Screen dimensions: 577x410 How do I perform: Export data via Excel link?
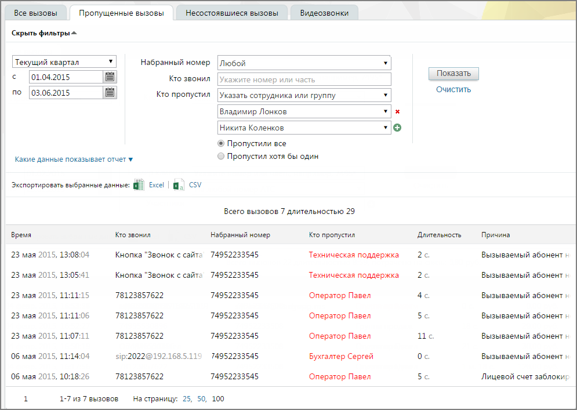(x=157, y=185)
